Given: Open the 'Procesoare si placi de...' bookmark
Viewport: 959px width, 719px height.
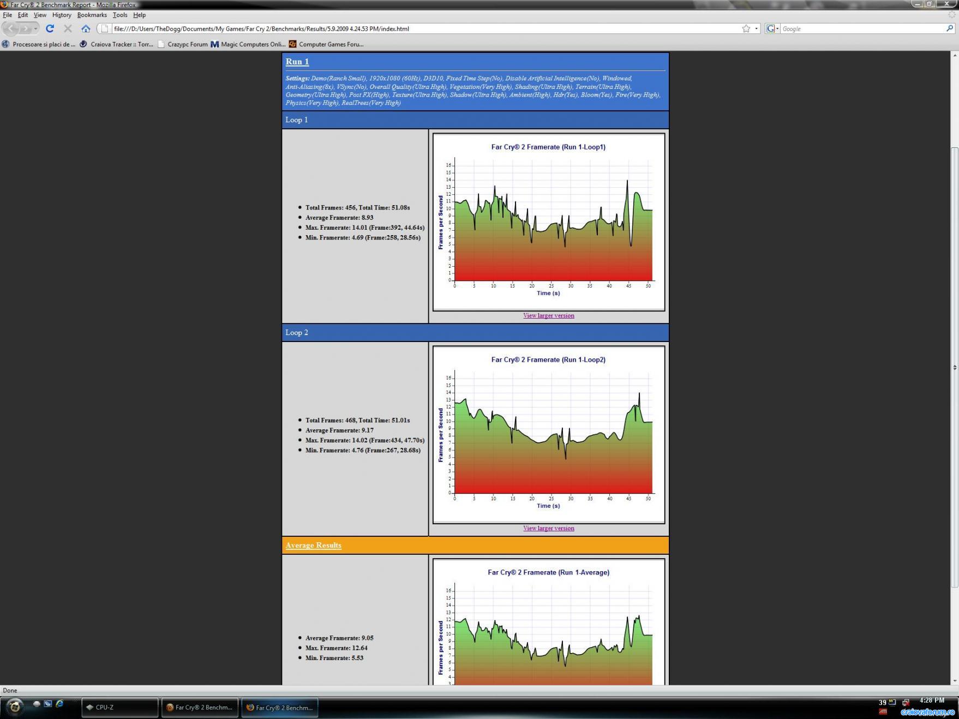Looking at the screenshot, I should pos(39,44).
